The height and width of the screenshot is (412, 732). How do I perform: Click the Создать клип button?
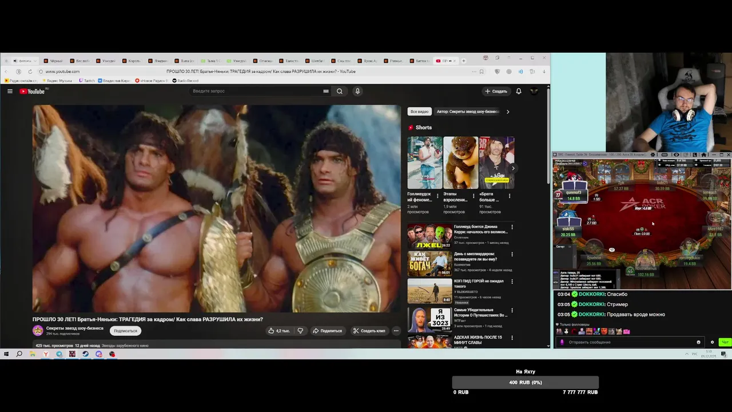369,331
